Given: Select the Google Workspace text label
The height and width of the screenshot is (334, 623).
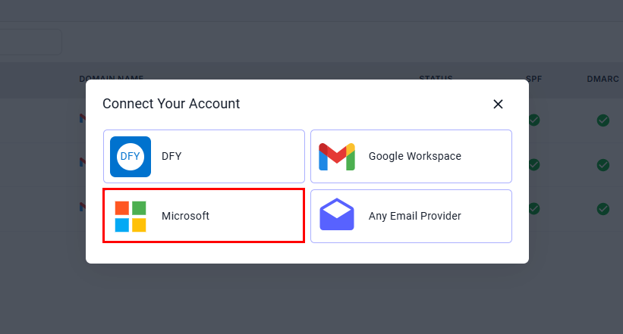Looking at the screenshot, I should [x=414, y=156].
